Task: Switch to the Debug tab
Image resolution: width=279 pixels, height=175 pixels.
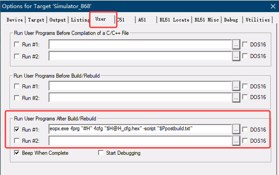Action: [x=232, y=20]
